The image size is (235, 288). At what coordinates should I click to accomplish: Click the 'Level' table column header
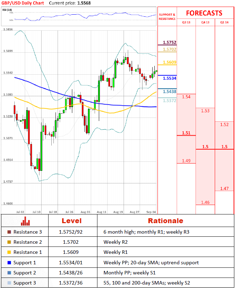coord(72,221)
